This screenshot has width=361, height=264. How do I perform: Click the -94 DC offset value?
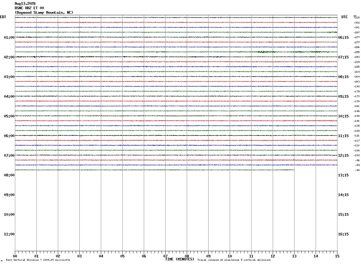tap(357, 170)
